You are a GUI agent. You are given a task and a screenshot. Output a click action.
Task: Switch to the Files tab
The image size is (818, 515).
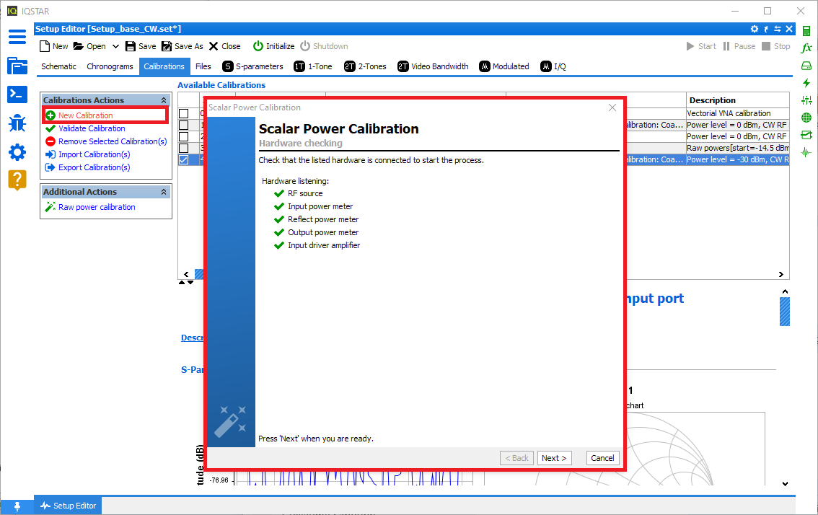pyautogui.click(x=203, y=66)
